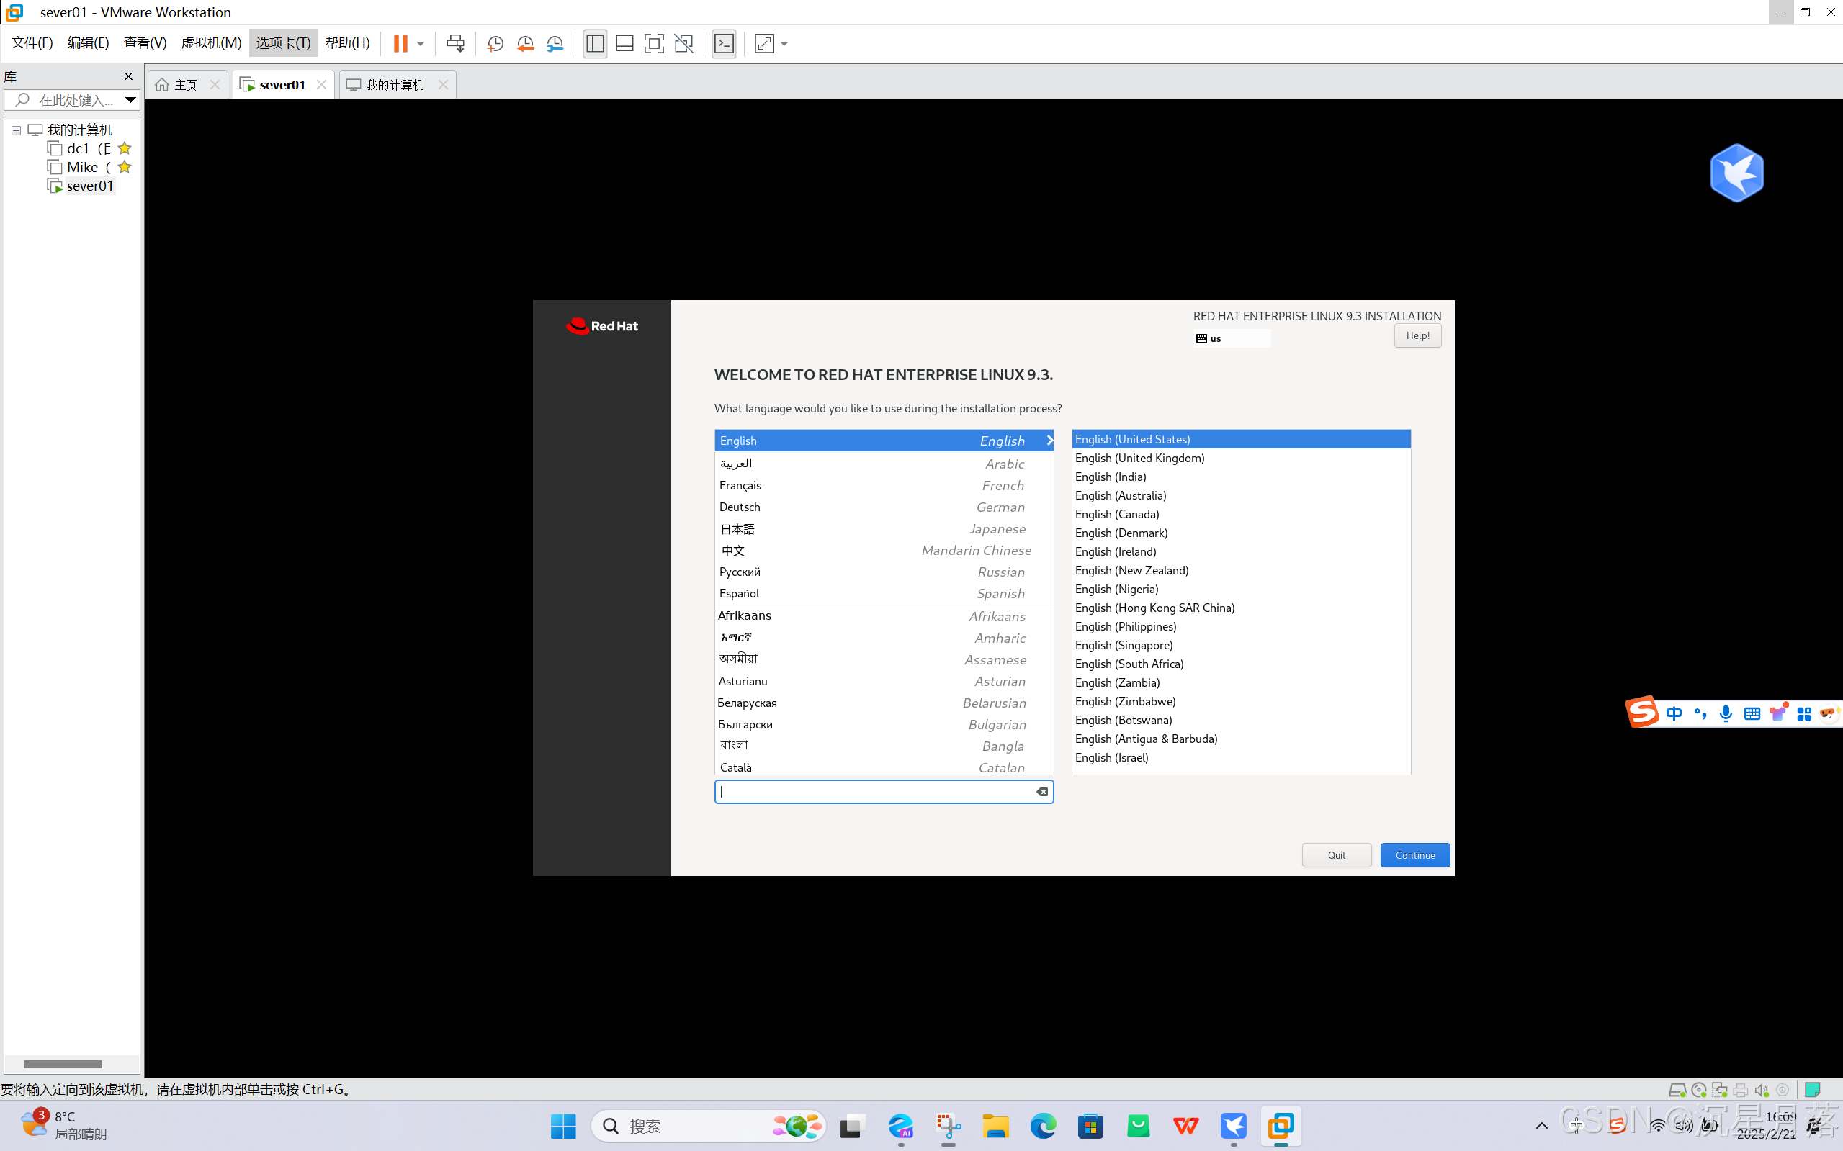Screen dimensions: 1843x1151
Task: Enter full screen mode icon
Action: (653, 43)
